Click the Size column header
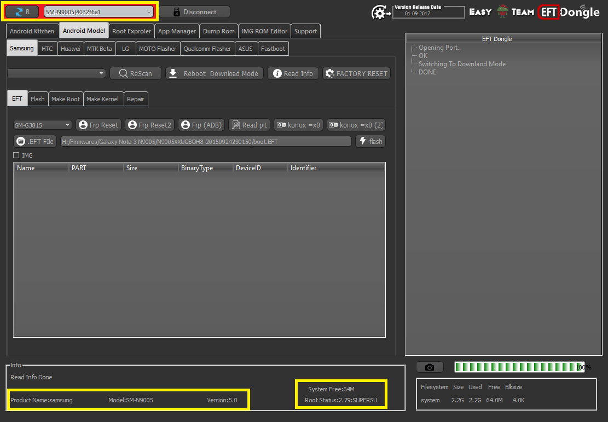The image size is (608, 422). 151,167
